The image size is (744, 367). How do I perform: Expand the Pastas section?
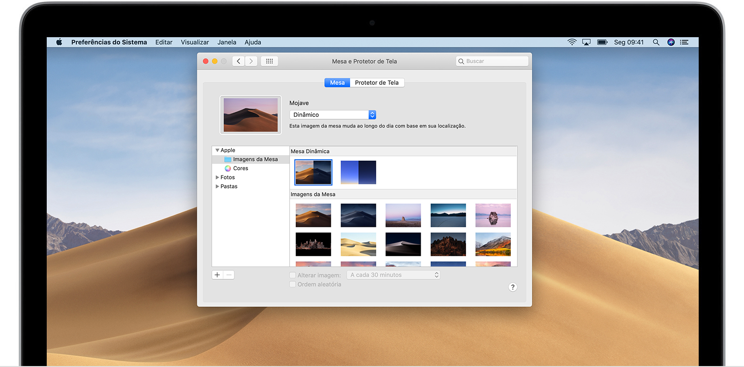[x=217, y=186]
